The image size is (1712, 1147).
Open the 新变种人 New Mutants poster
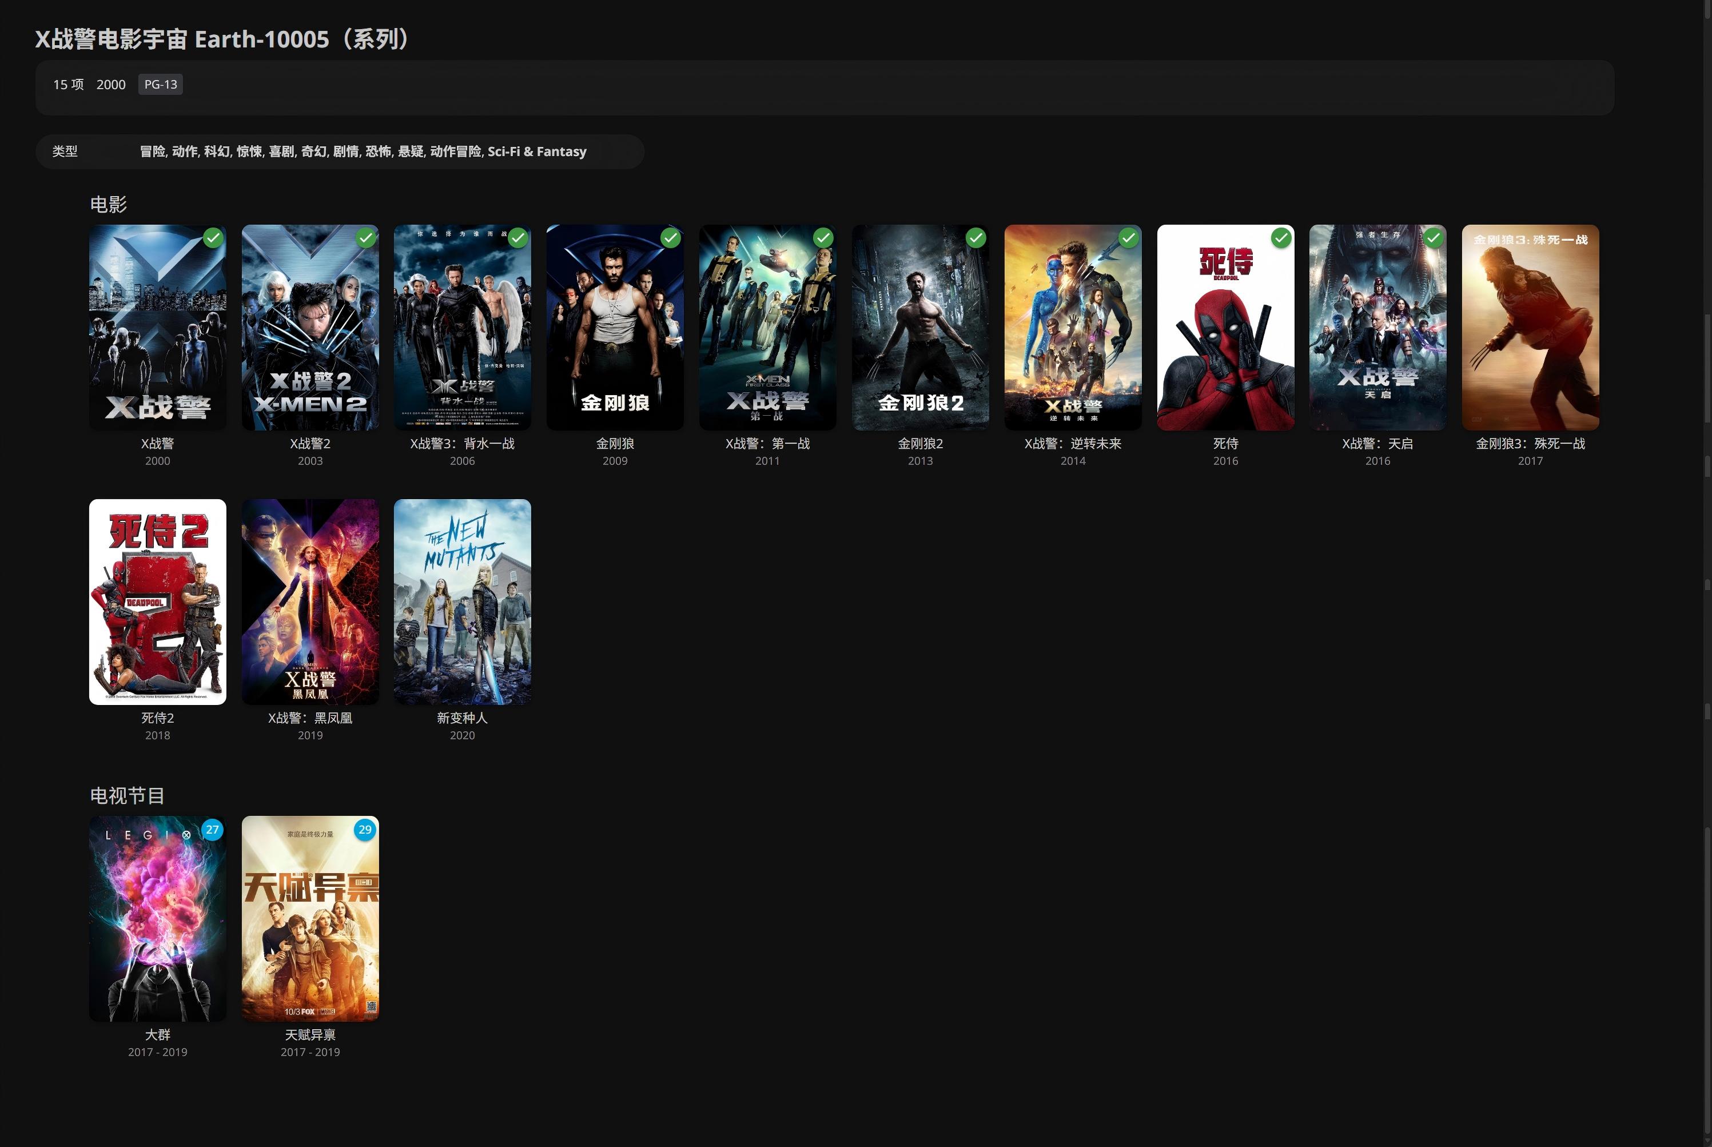tap(463, 602)
